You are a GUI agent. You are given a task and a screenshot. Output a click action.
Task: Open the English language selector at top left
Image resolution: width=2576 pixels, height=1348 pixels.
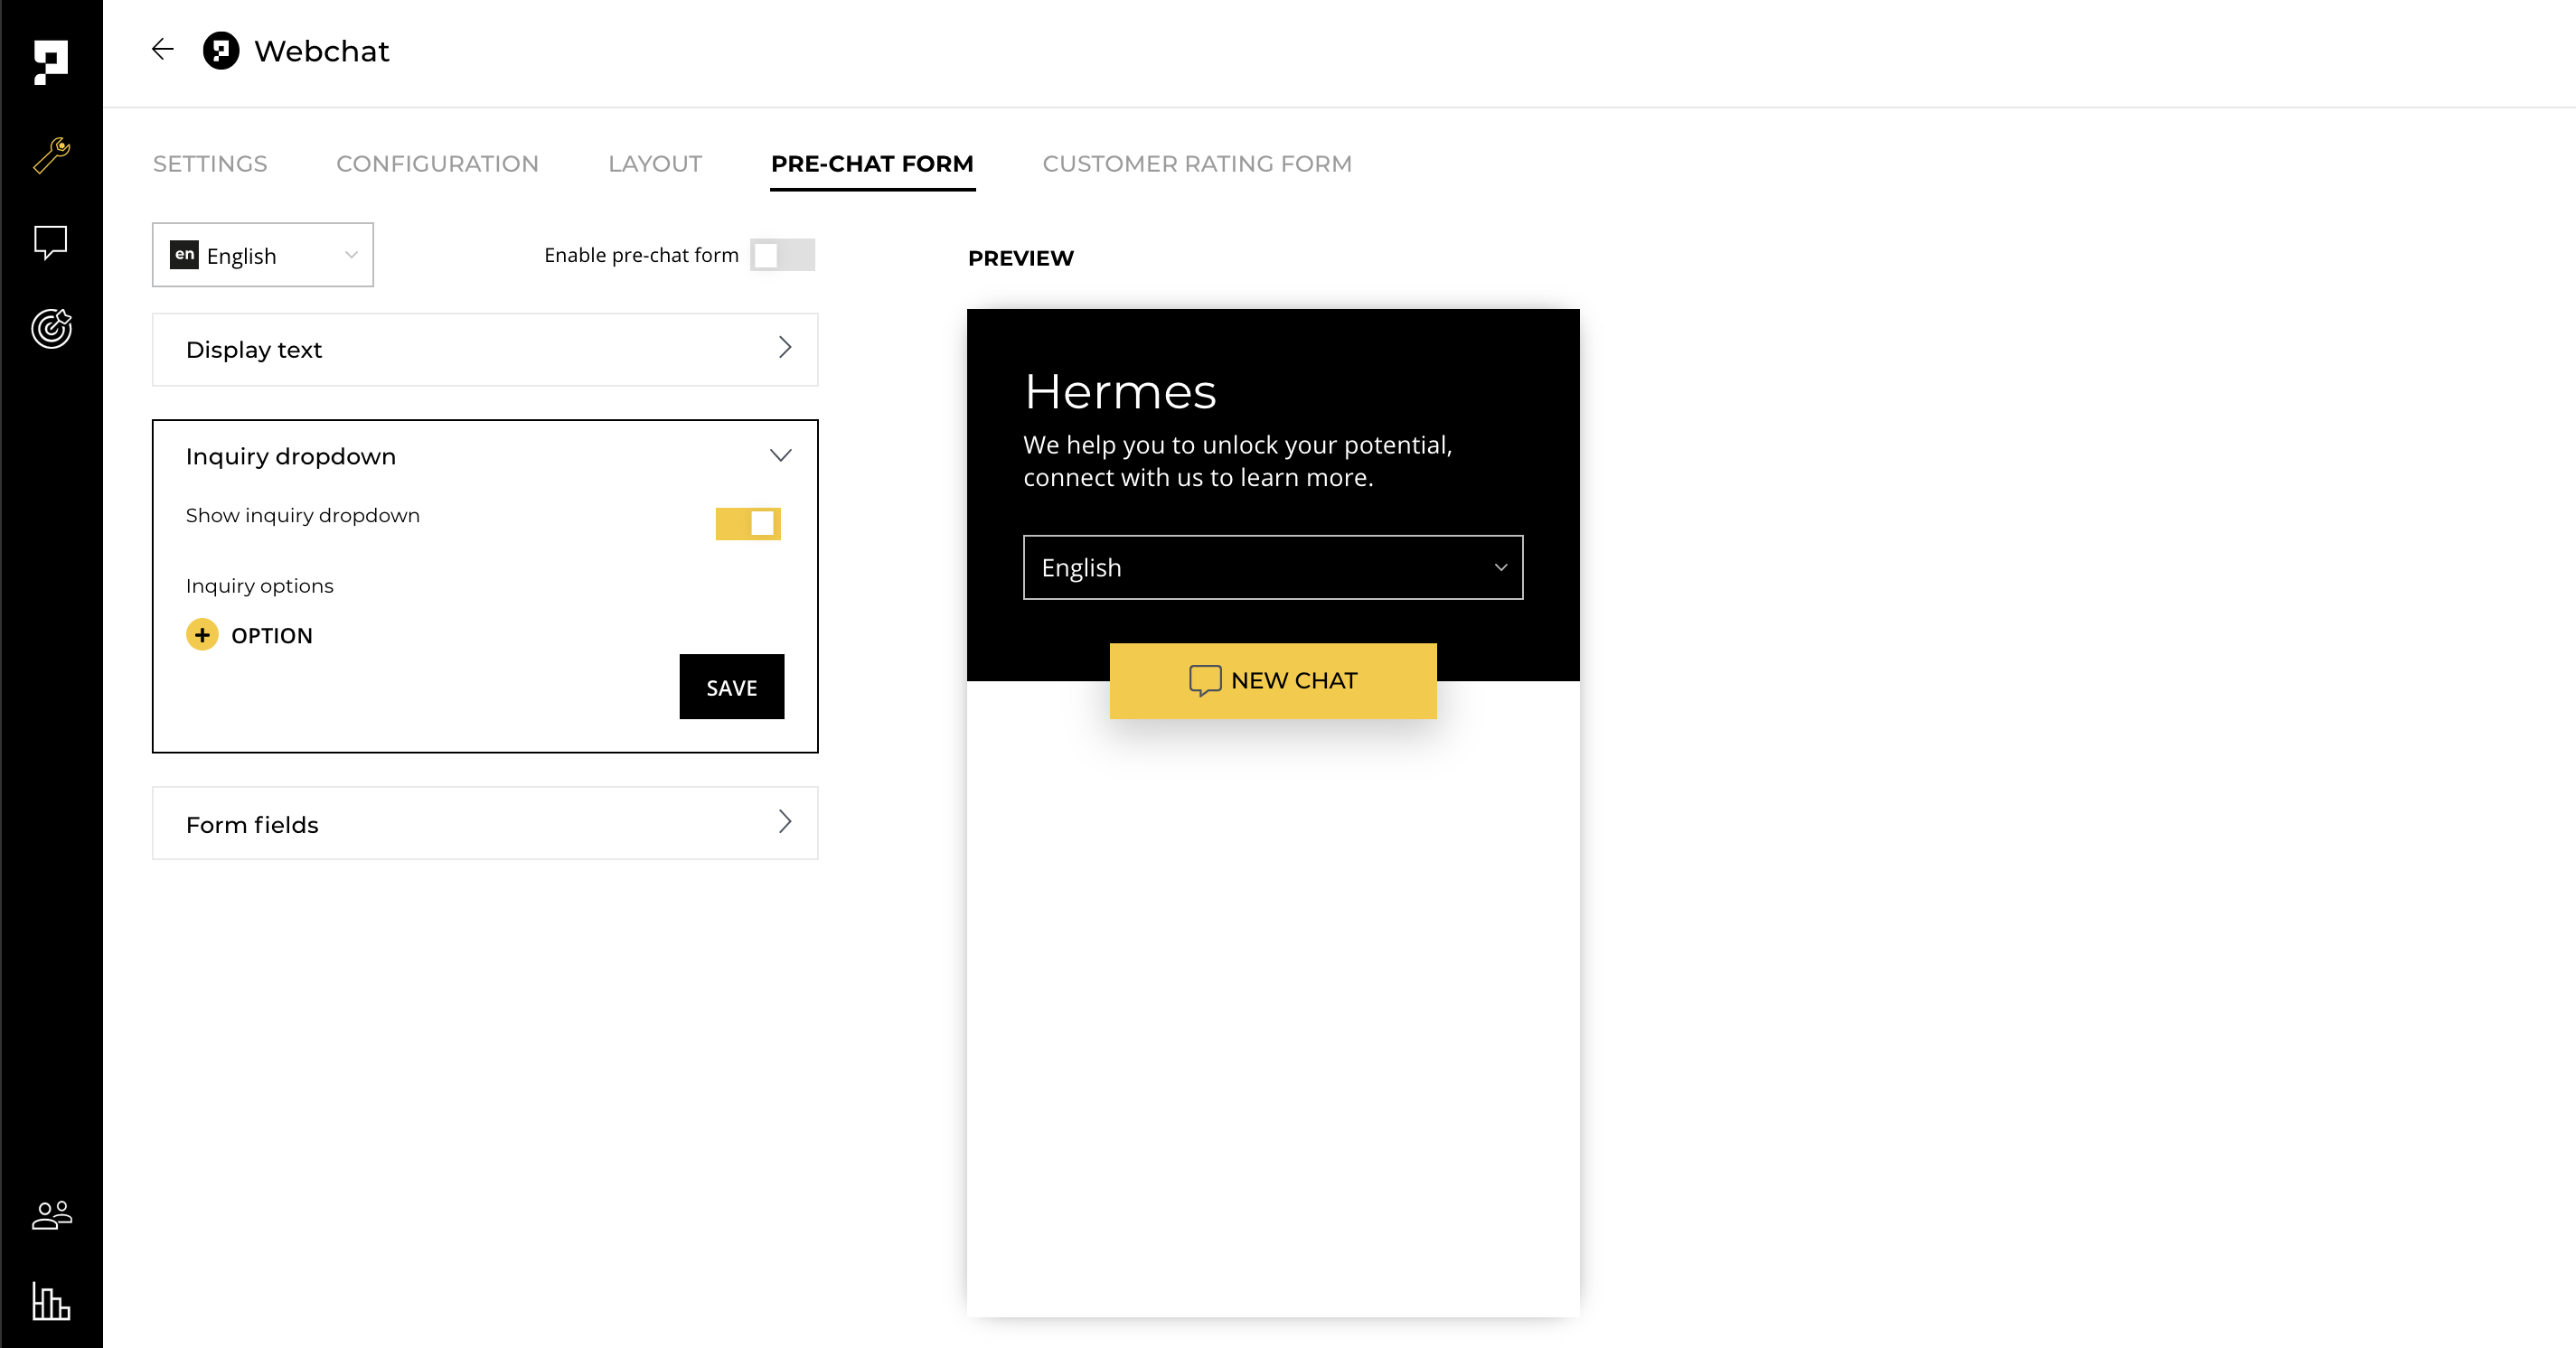[263, 256]
